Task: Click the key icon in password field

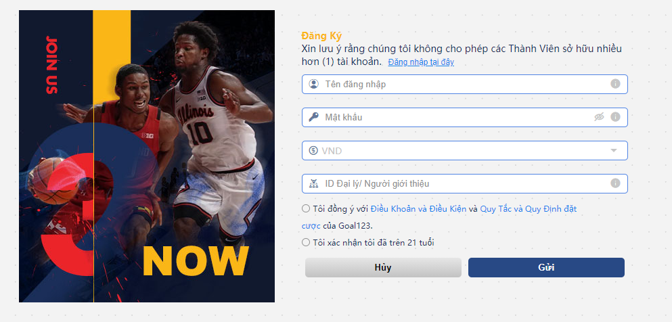Action: pyautogui.click(x=314, y=117)
